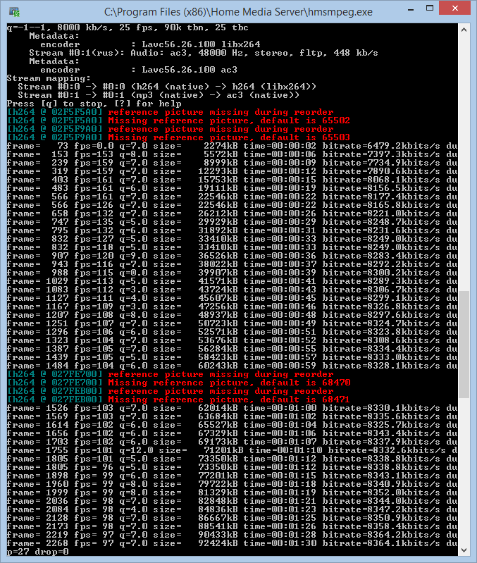Click the line with frame= 1029

(232, 282)
